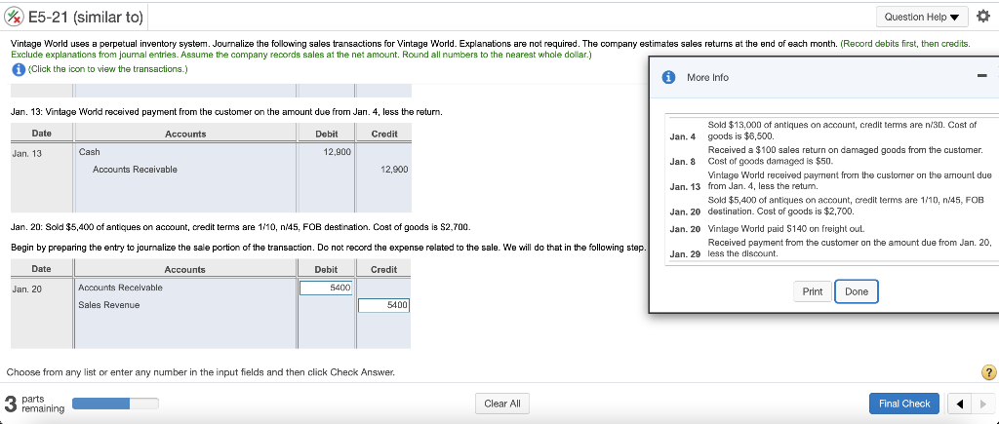Click Accounts Receivable in Jan. 13 entry
This screenshot has width=999, height=424.
click(135, 170)
